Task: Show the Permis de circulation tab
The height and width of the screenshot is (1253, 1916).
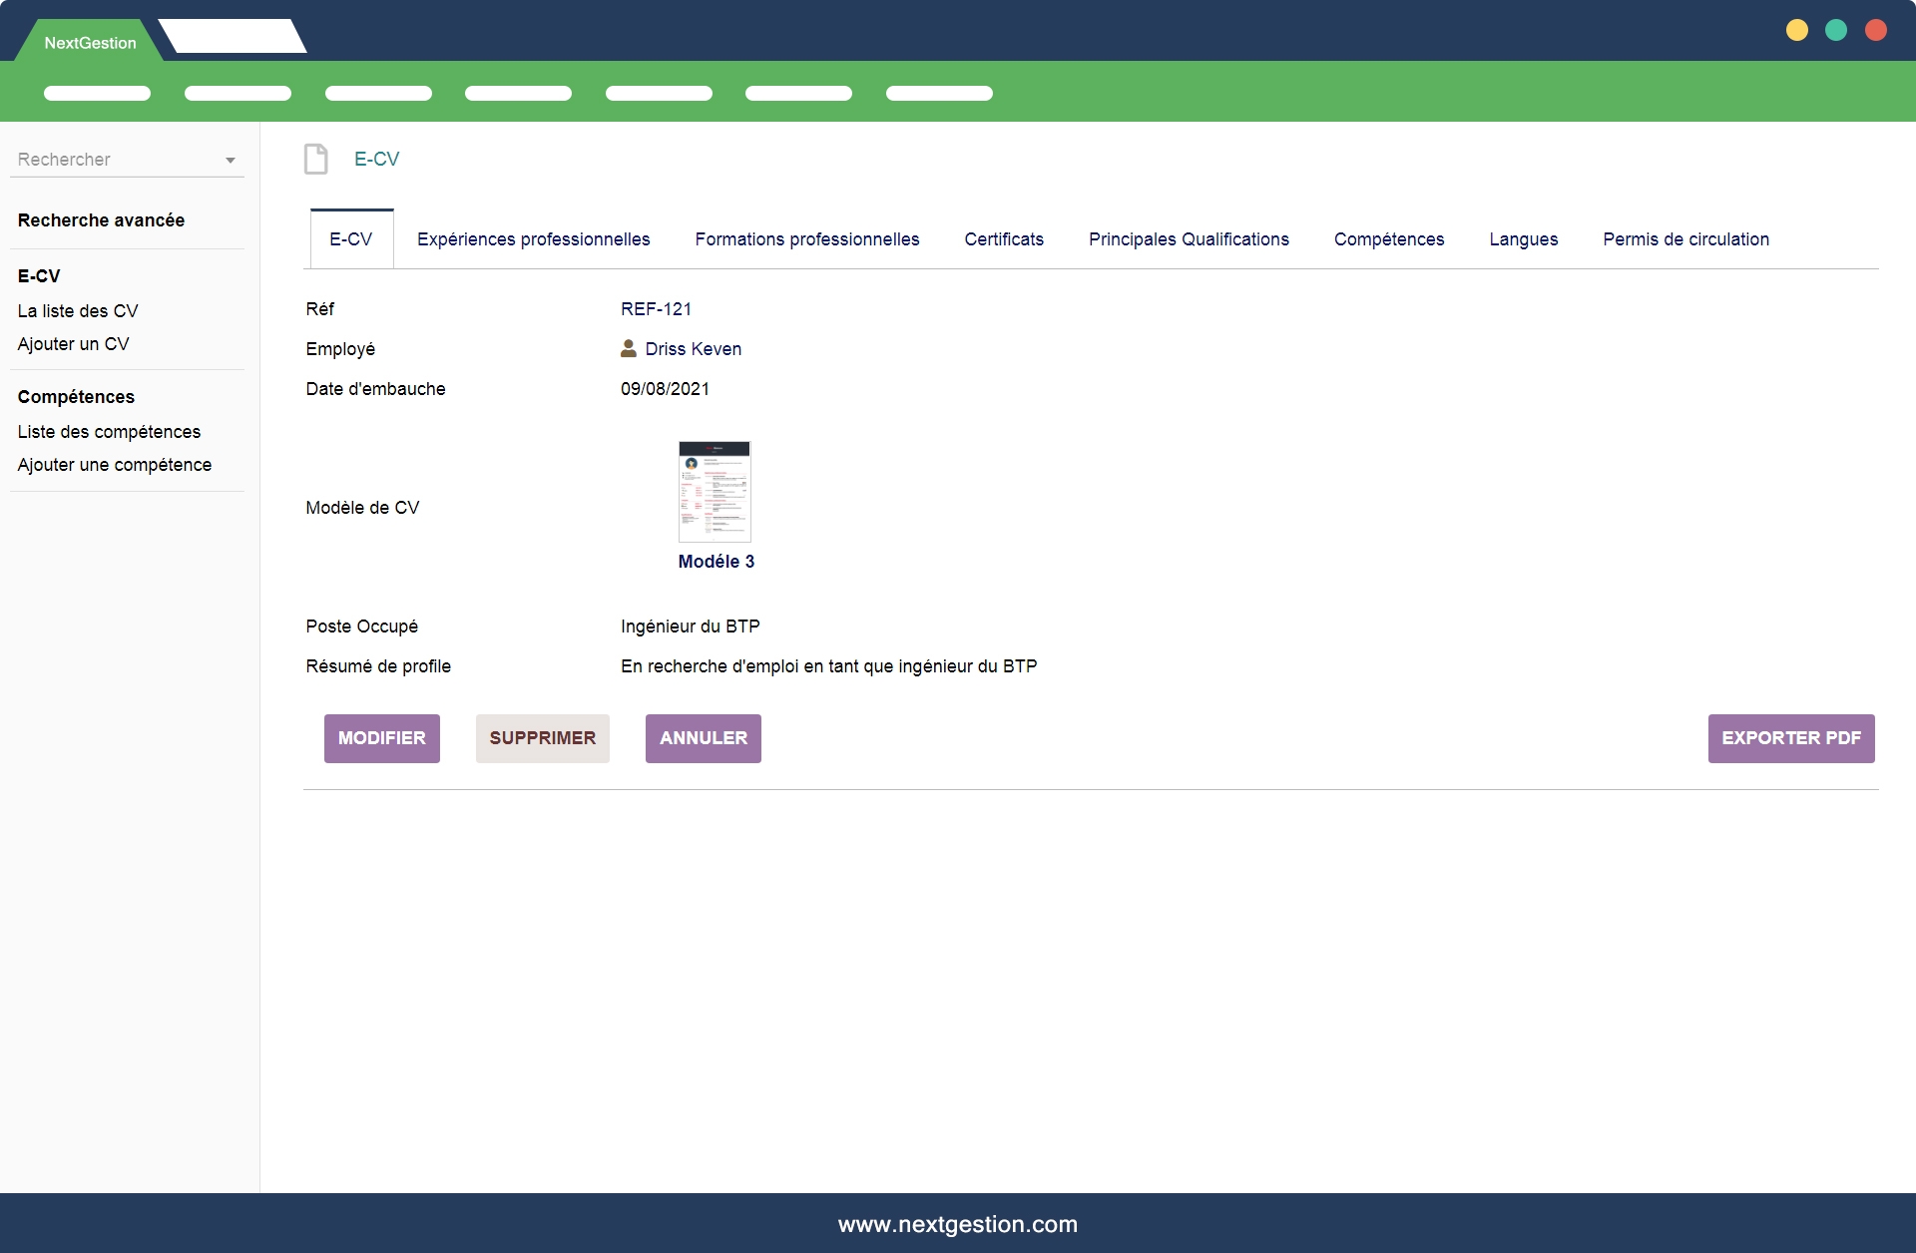Action: point(1685,239)
